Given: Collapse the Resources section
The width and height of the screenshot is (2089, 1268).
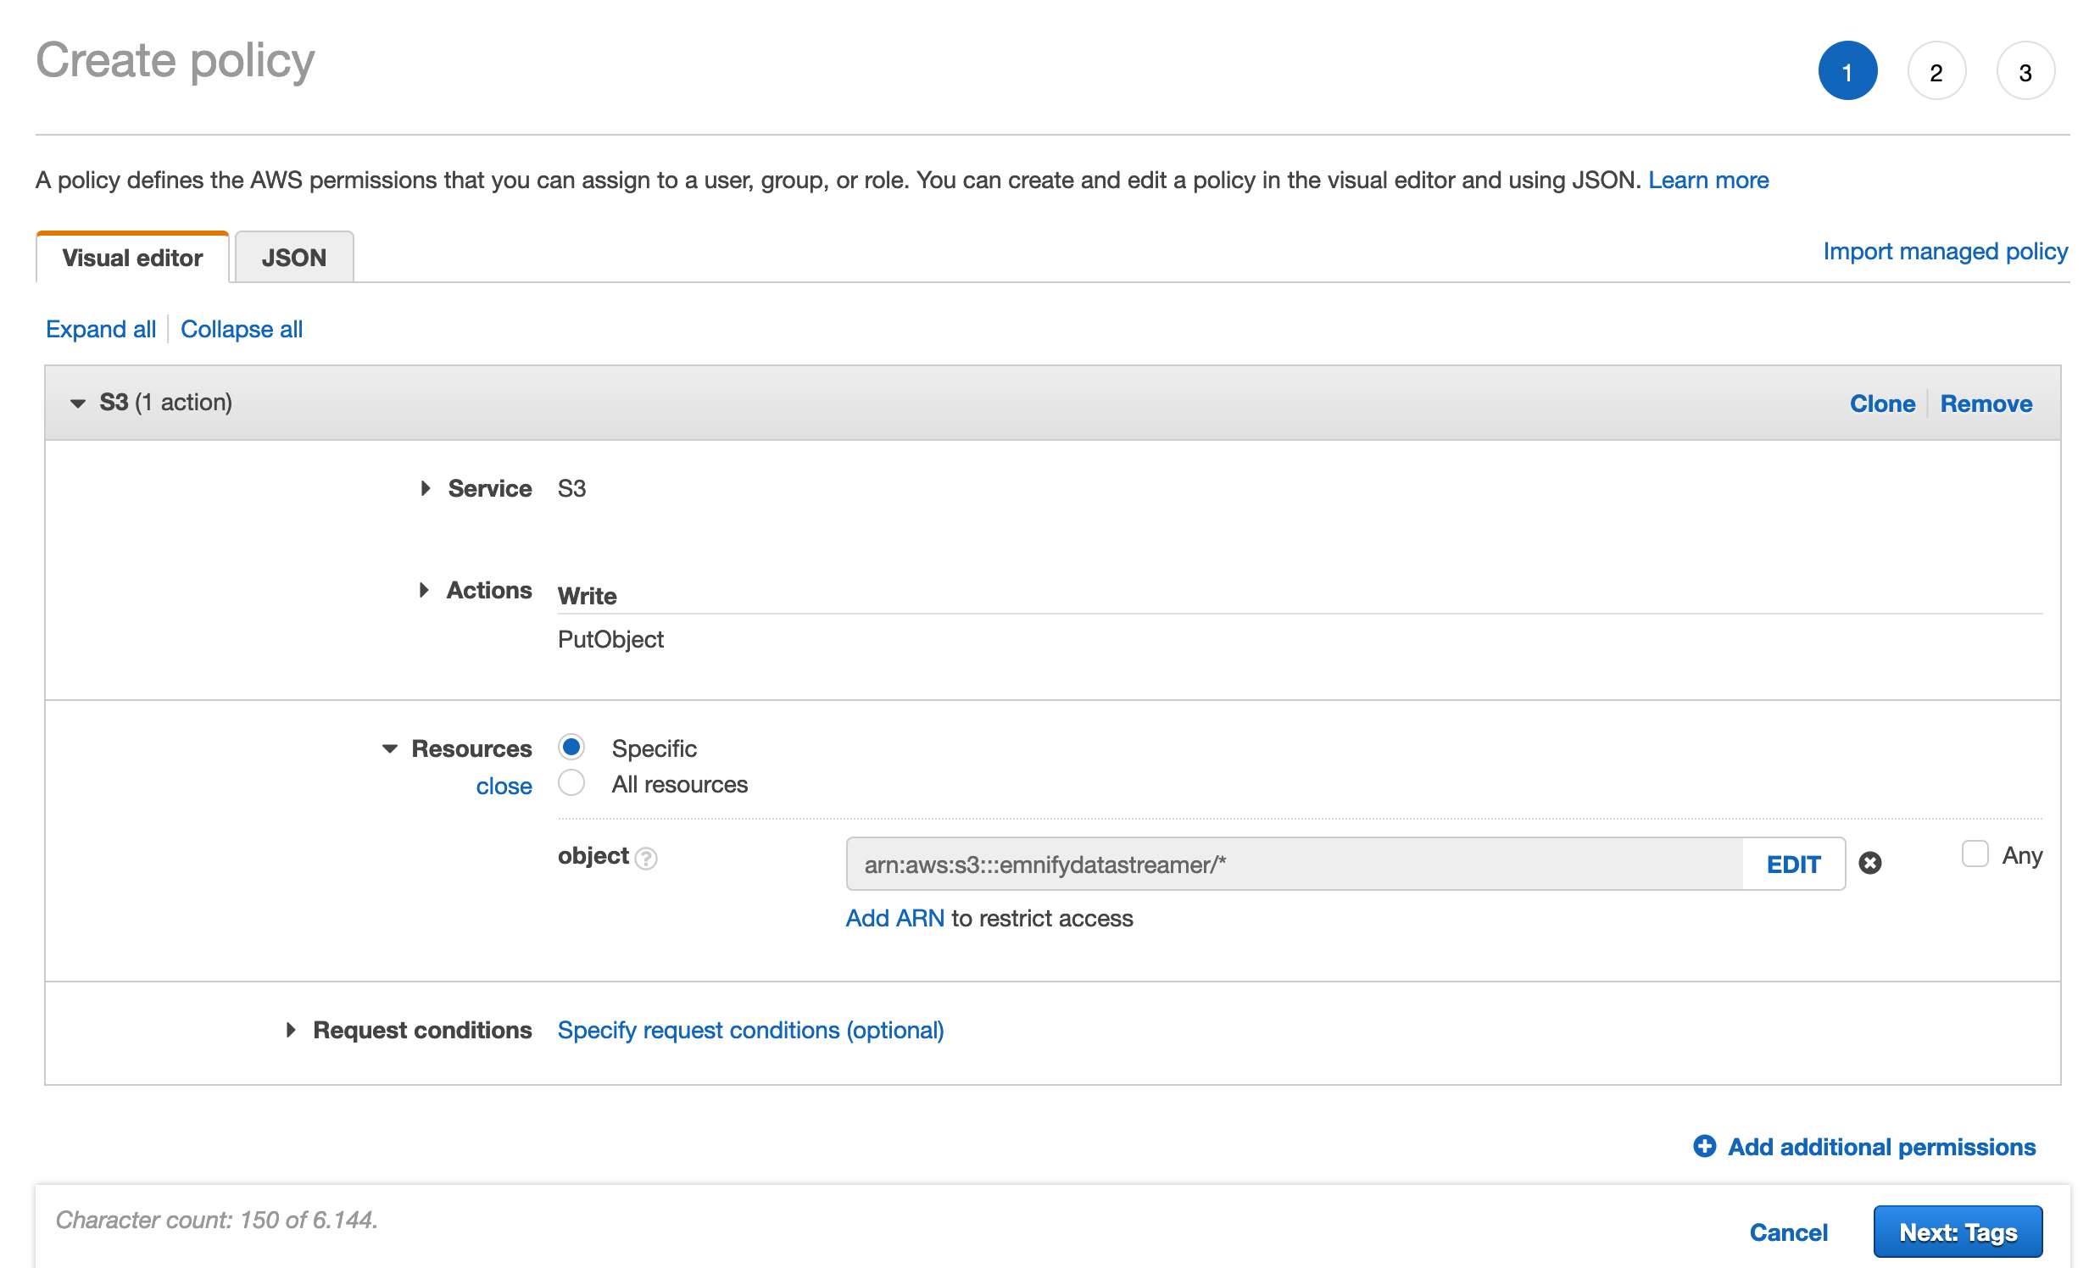Looking at the screenshot, I should tap(391, 748).
